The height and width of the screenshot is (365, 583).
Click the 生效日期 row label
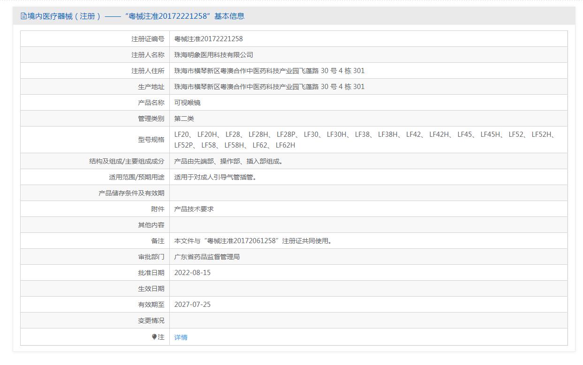[x=151, y=289]
